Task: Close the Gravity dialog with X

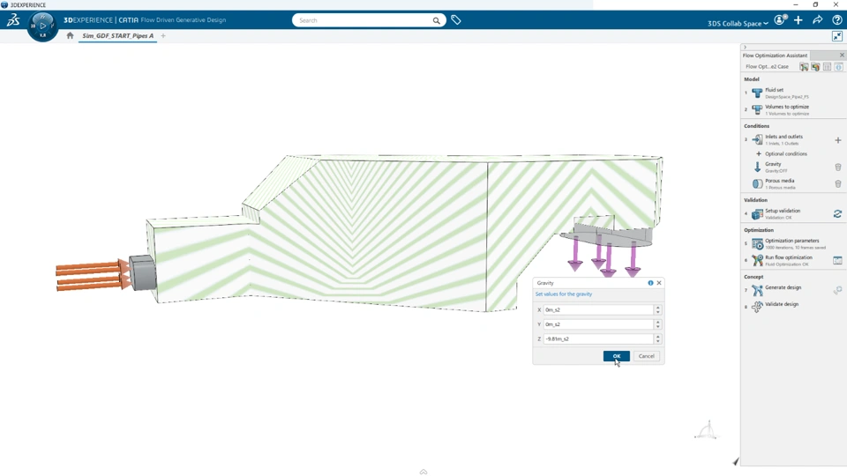Action: [x=659, y=283]
